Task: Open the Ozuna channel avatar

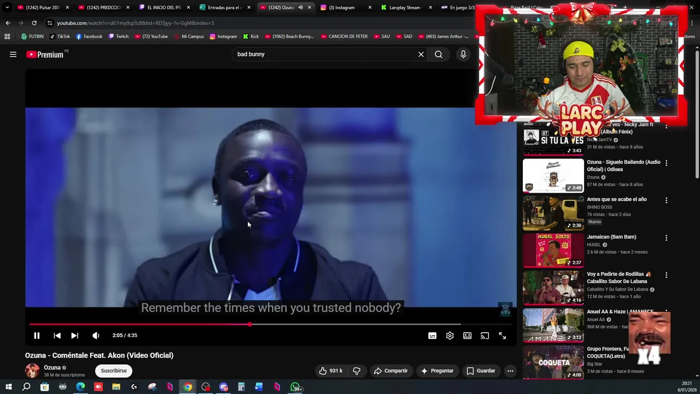Action: pos(32,370)
